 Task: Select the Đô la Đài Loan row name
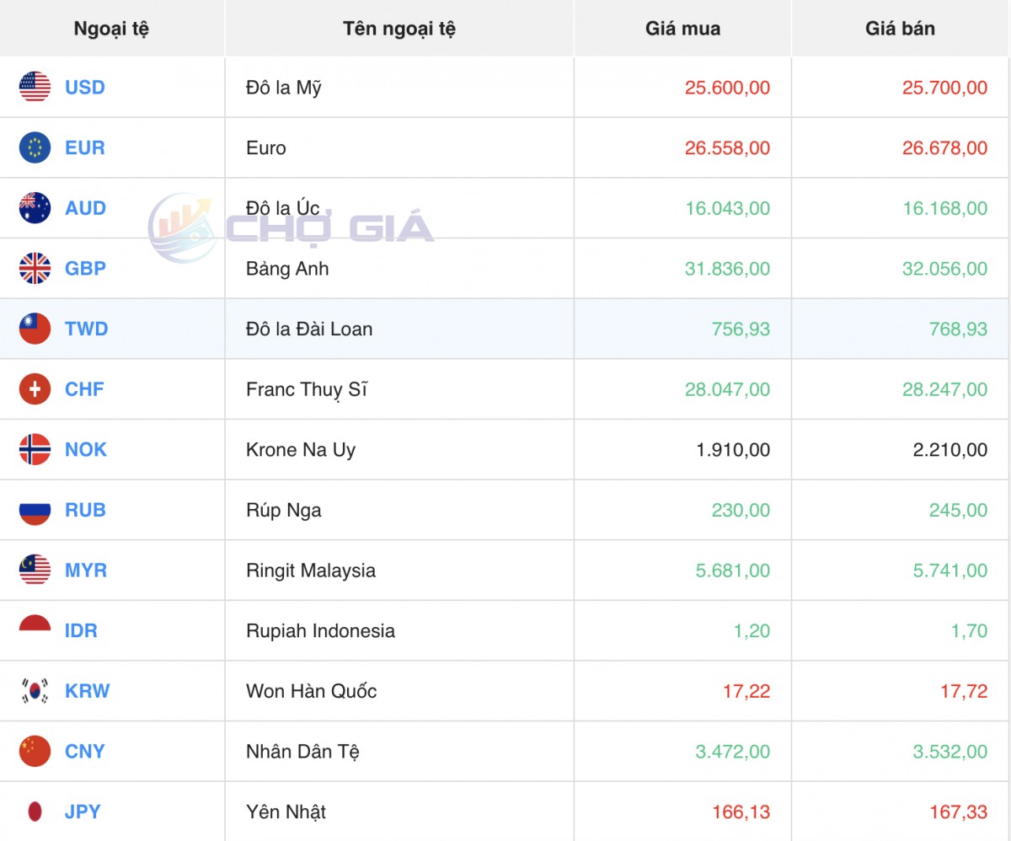309,329
